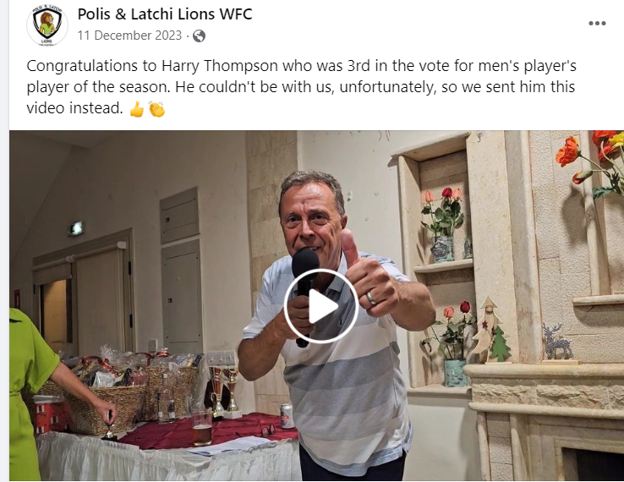
Task: Click the trophies on the table
Action: (x=223, y=392)
